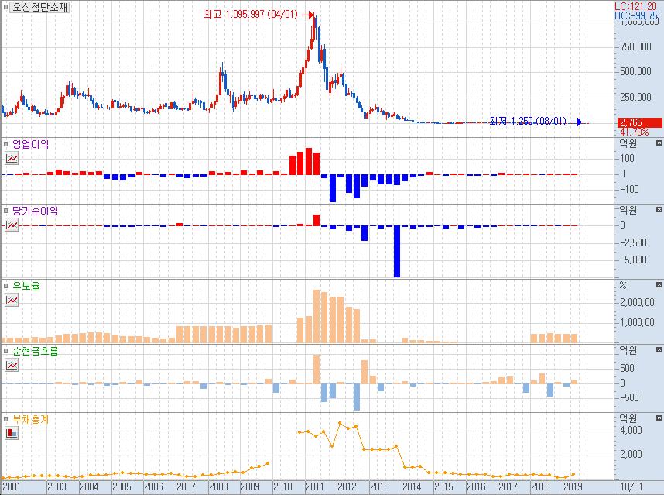Click the 2004 year label on time axis

[89, 486]
